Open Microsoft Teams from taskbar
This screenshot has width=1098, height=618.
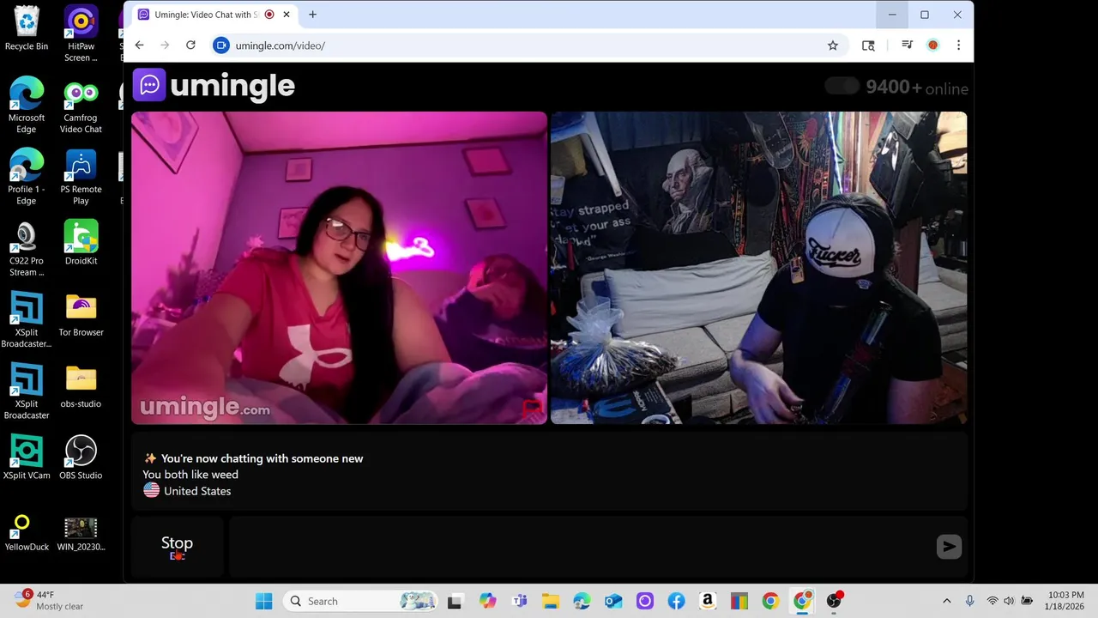click(x=519, y=601)
